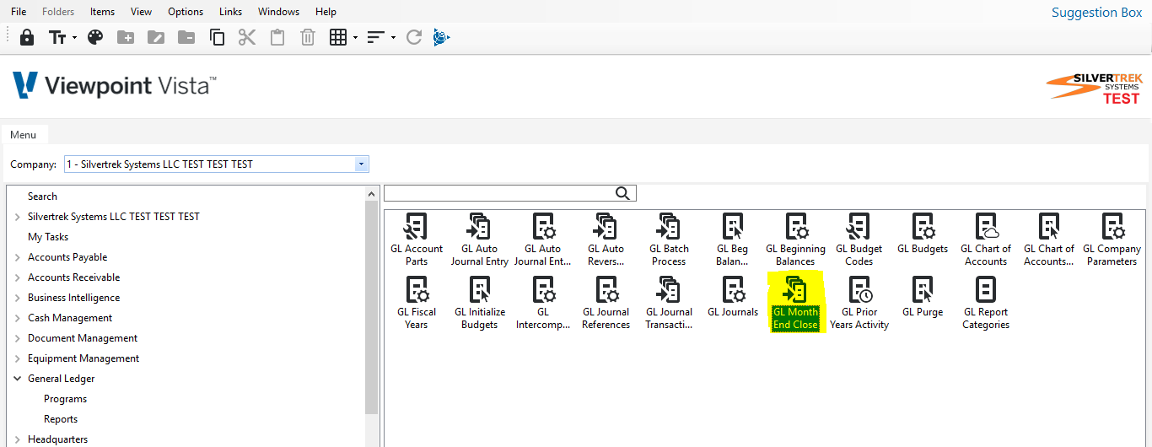Open GL Fiscal Years
The width and height of the screenshot is (1152, 447).
pos(417,303)
